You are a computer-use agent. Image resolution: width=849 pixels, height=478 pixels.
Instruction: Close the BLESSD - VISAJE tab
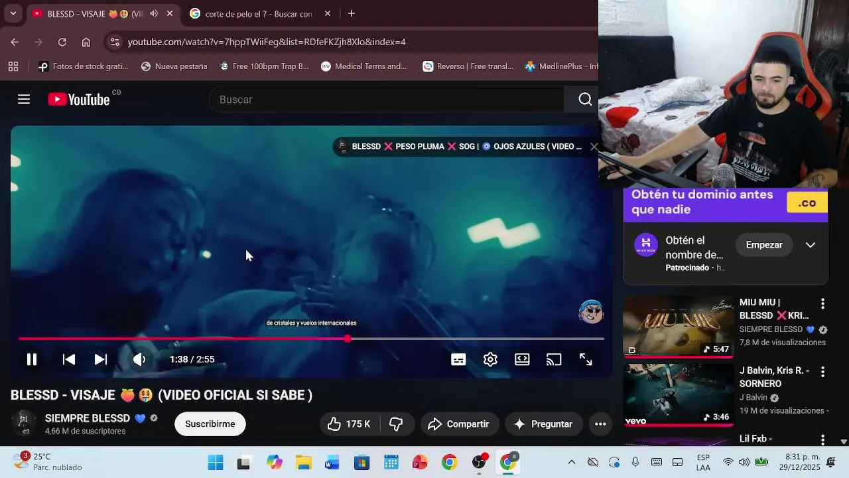170,13
